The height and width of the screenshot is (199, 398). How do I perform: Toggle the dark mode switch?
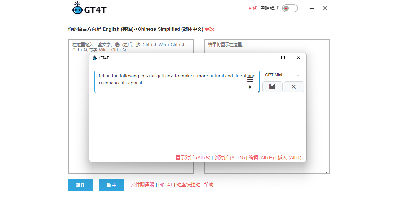point(290,9)
